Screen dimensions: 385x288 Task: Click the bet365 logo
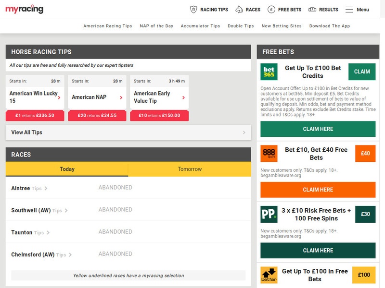(269, 72)
